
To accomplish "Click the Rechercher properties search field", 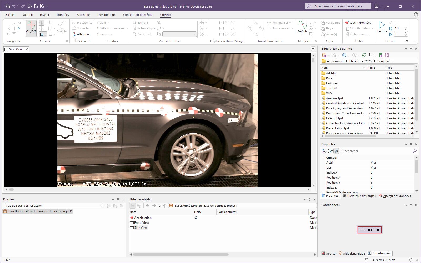I will 376,151.
